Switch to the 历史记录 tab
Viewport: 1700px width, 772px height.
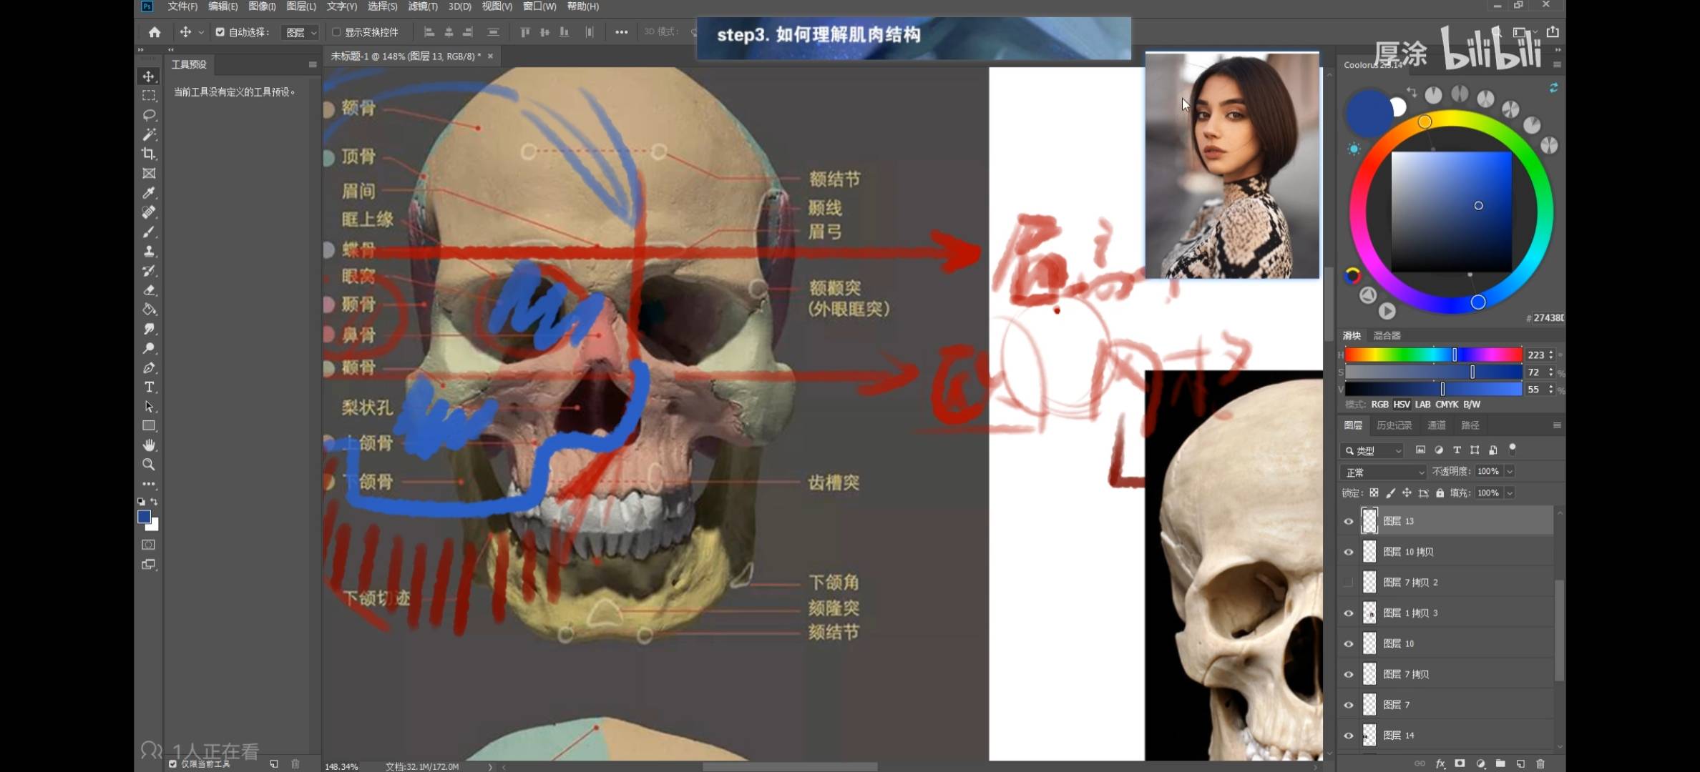point(1394,425)
